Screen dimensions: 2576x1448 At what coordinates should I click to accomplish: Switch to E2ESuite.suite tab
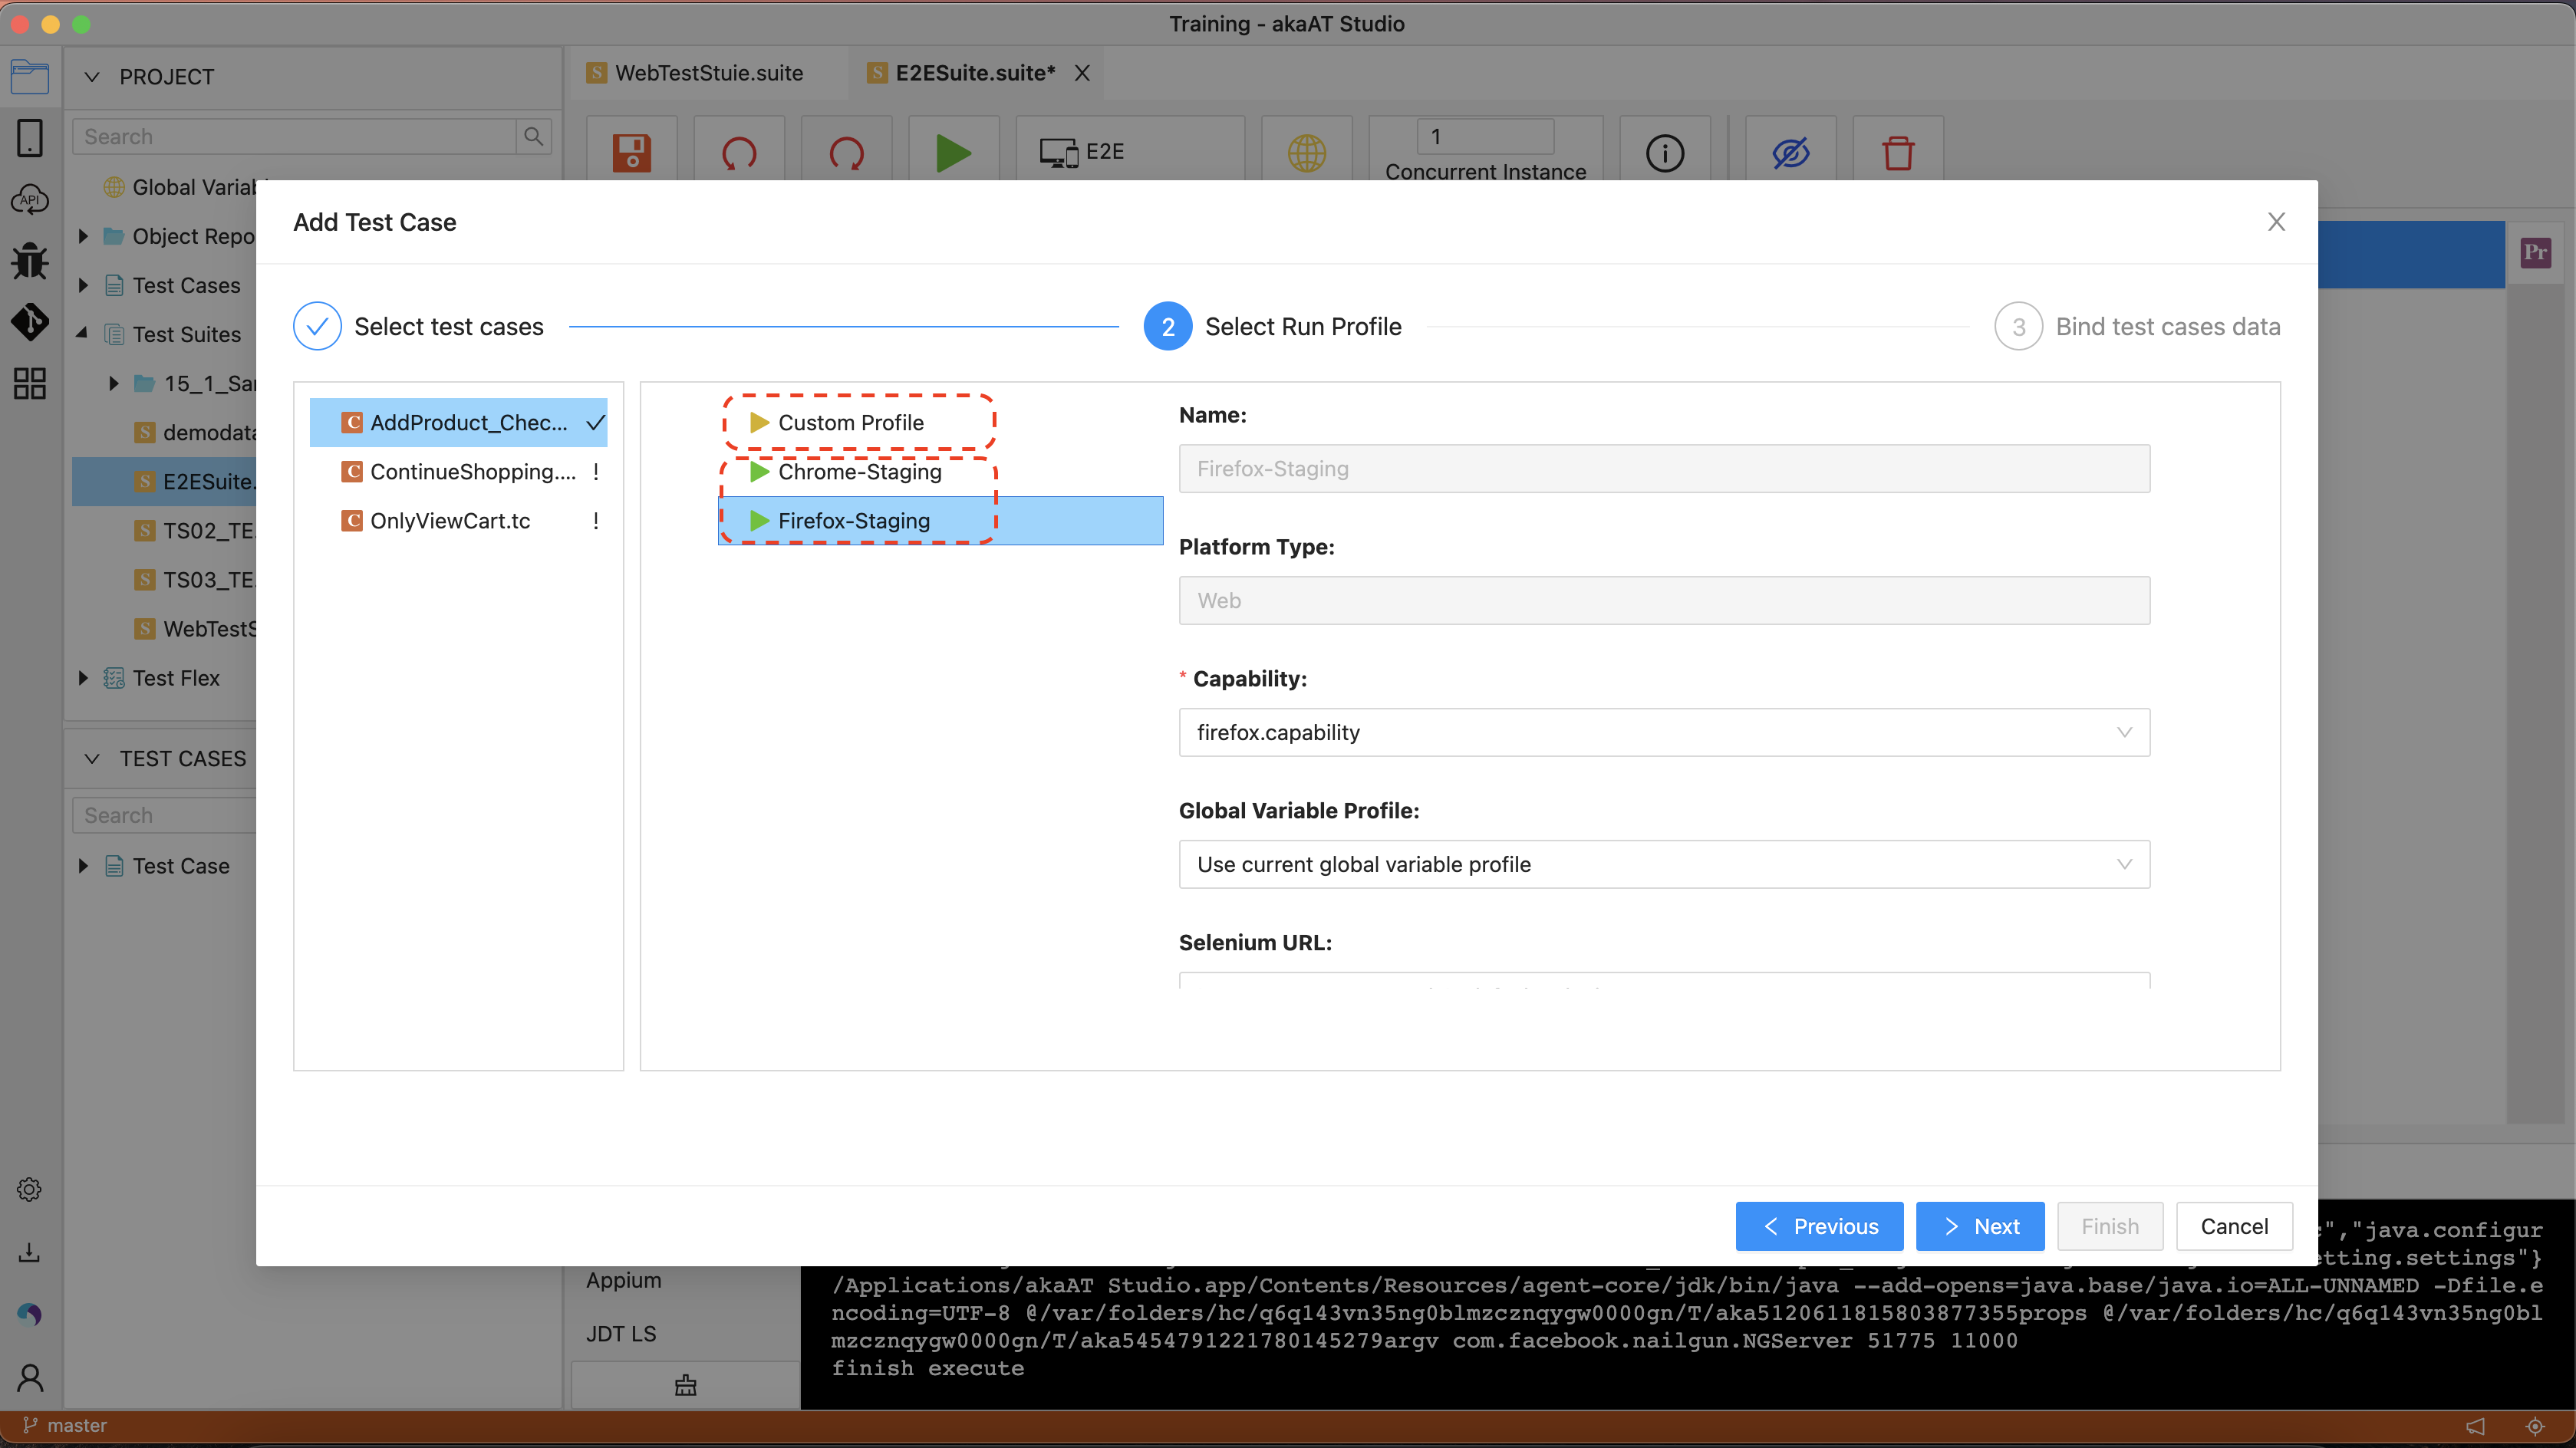pos(974,73)
